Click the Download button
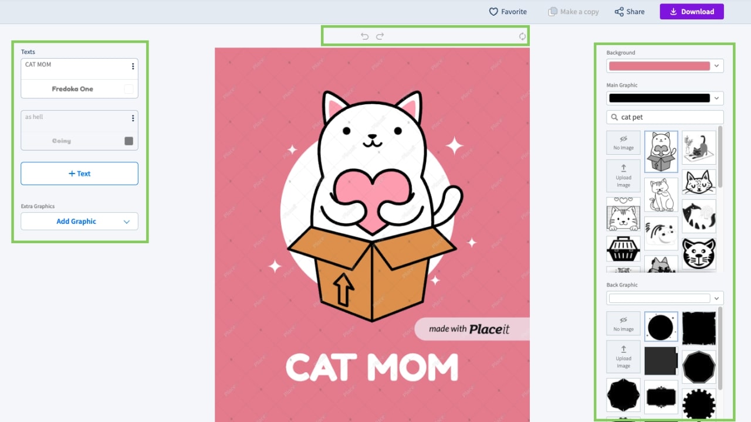 692,12
